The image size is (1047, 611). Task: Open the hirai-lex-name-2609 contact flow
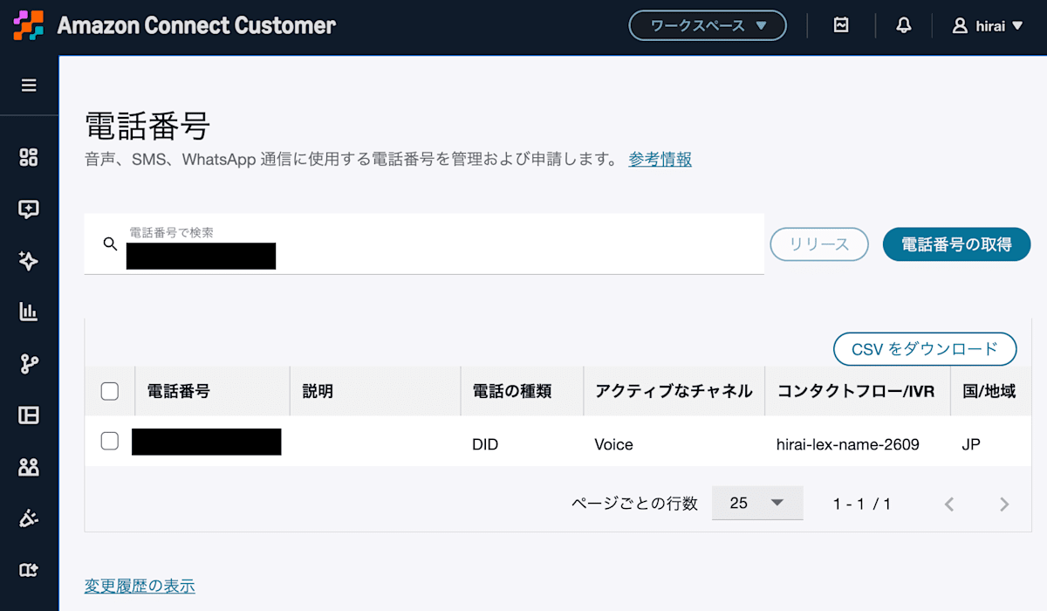[x=848, y=444]
